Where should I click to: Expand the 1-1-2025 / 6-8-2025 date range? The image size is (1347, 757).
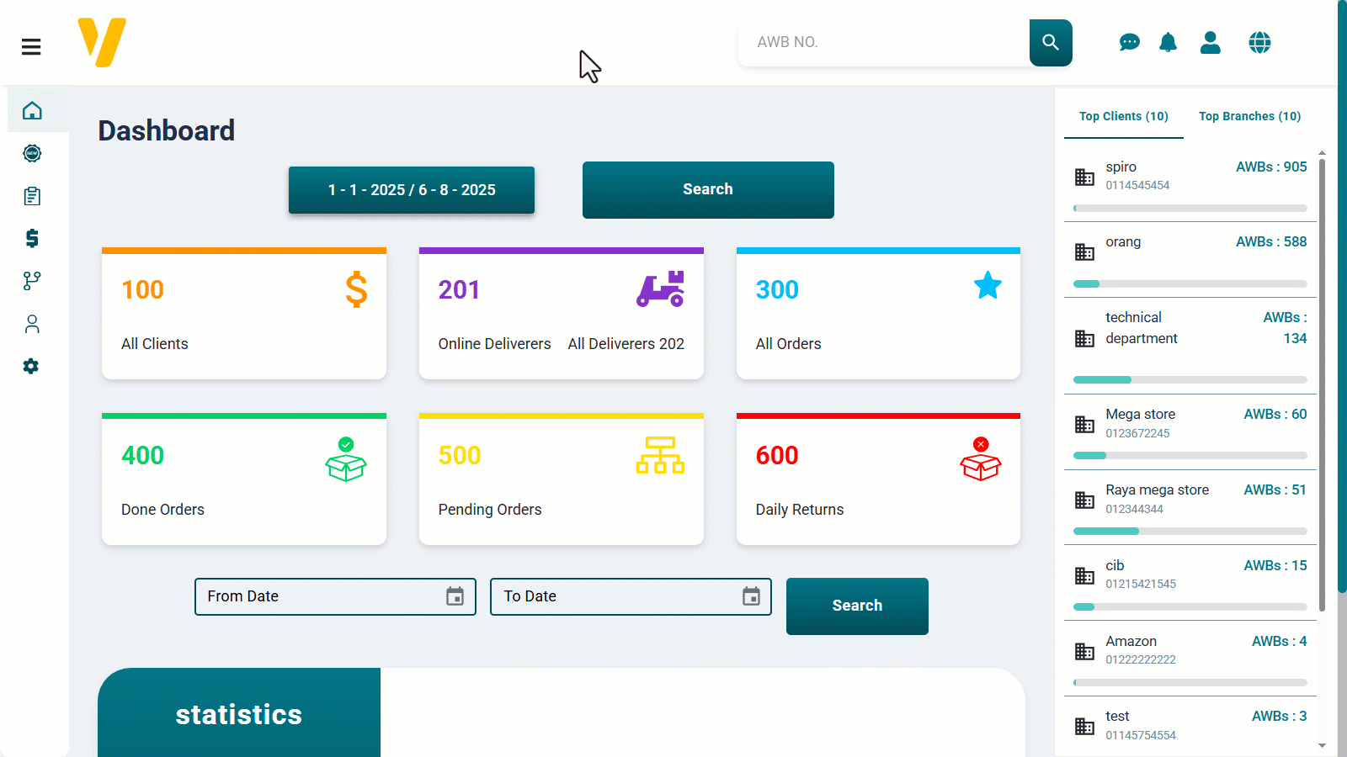click(x=412, y=190)
